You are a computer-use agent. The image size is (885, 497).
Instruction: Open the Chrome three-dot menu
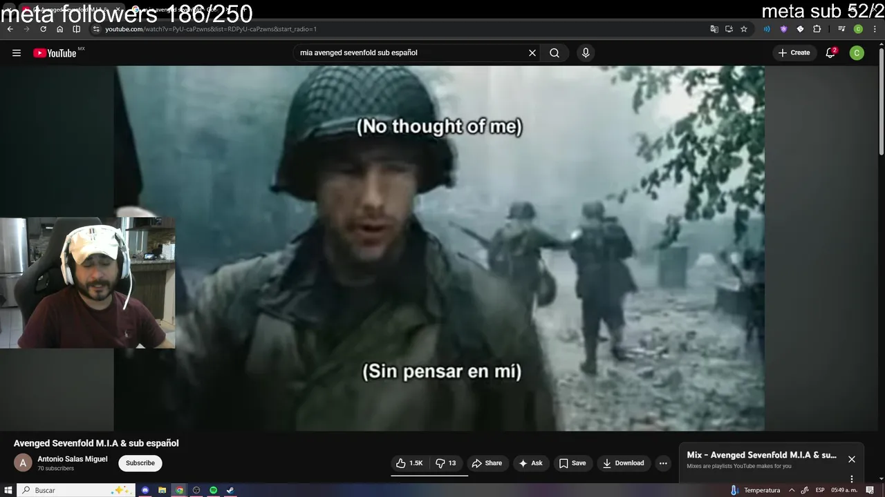click(x=875, y=29)
